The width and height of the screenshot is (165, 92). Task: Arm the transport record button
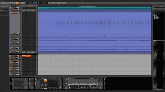click(13, 3)
